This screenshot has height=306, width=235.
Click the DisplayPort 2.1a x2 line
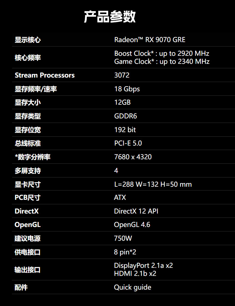[x=143, y=265]
